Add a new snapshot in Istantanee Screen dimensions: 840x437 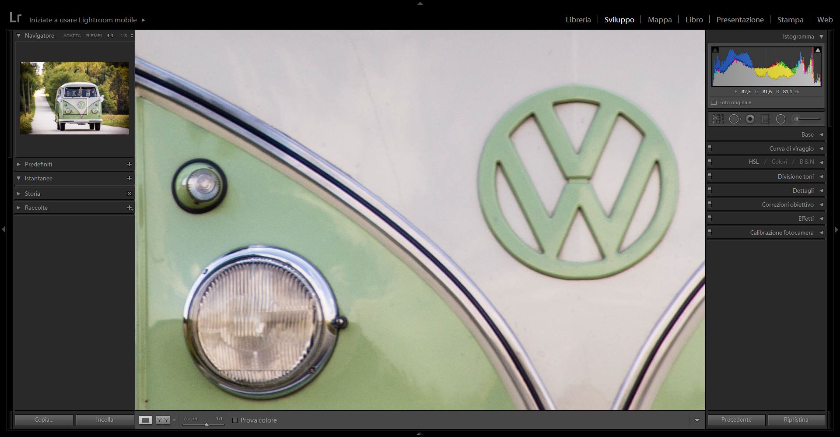tap(129, 178)
